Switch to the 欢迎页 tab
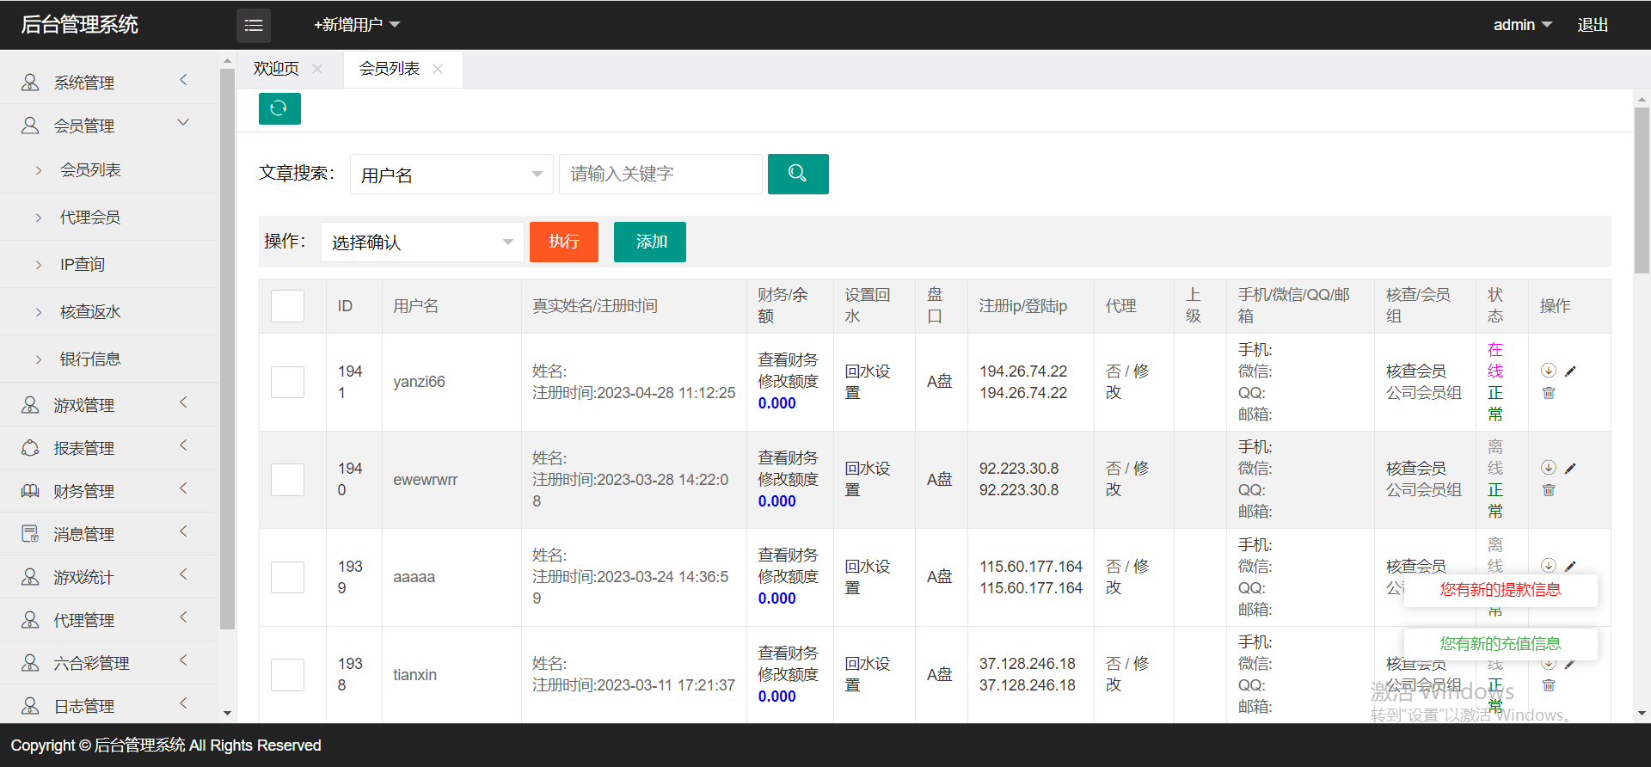Image resolution: width=1651 pixels, height=767 pixels. 276,69
